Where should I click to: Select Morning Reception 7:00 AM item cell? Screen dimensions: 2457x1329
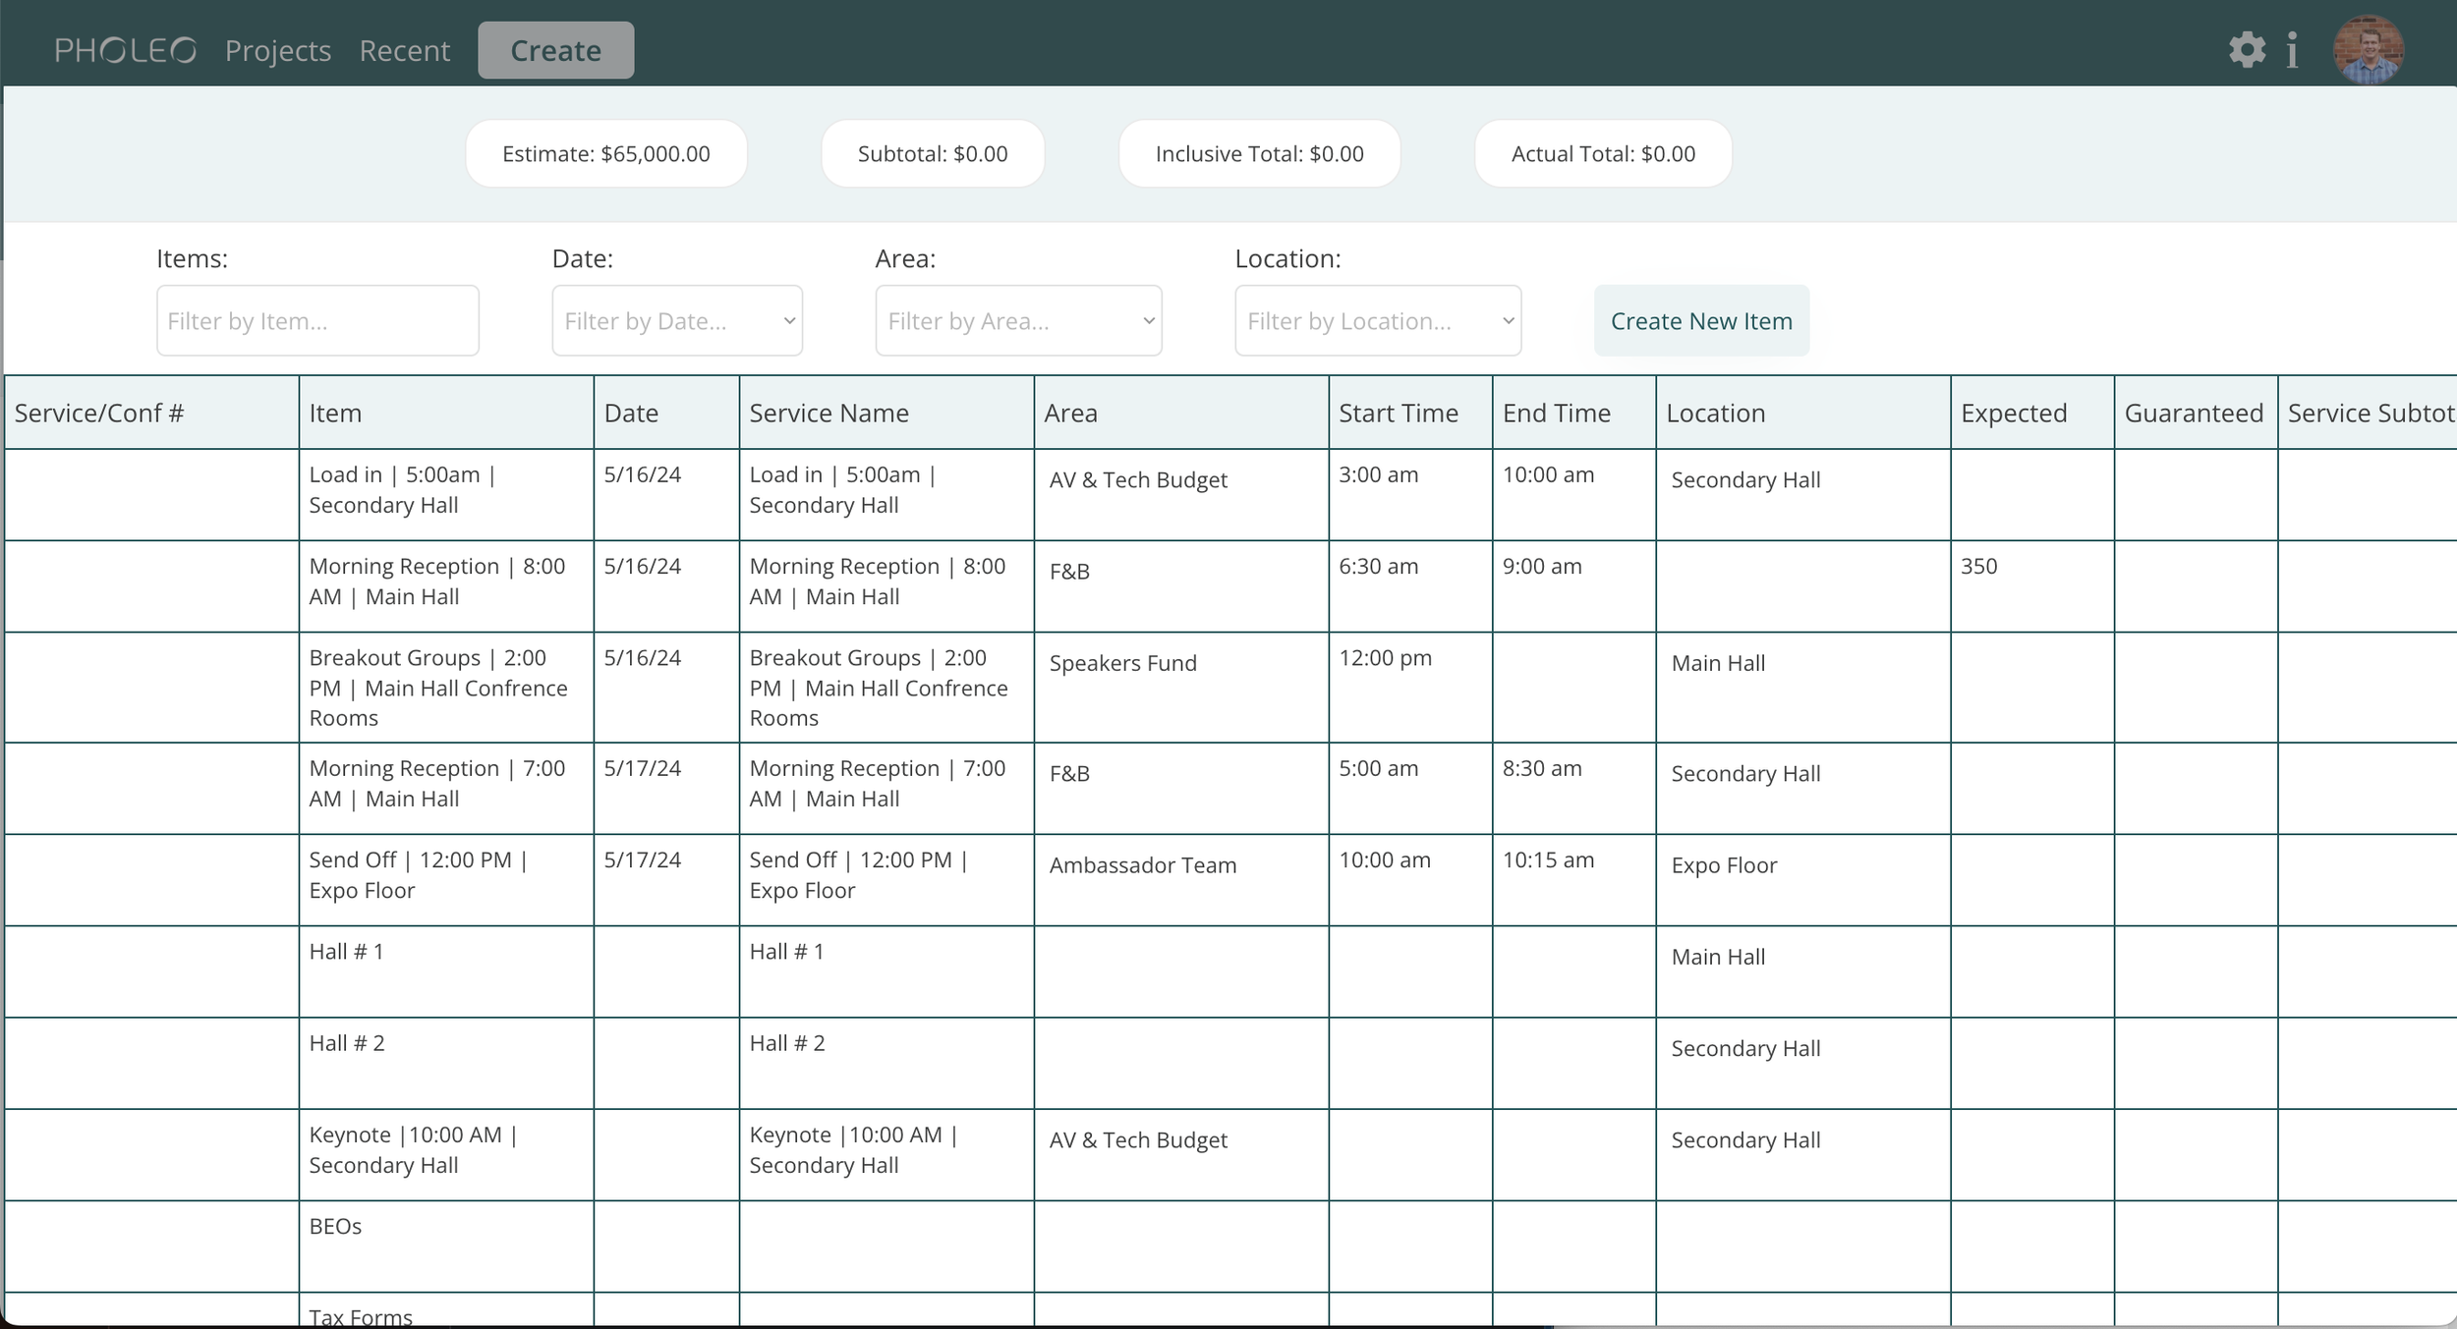coord(446,789)
